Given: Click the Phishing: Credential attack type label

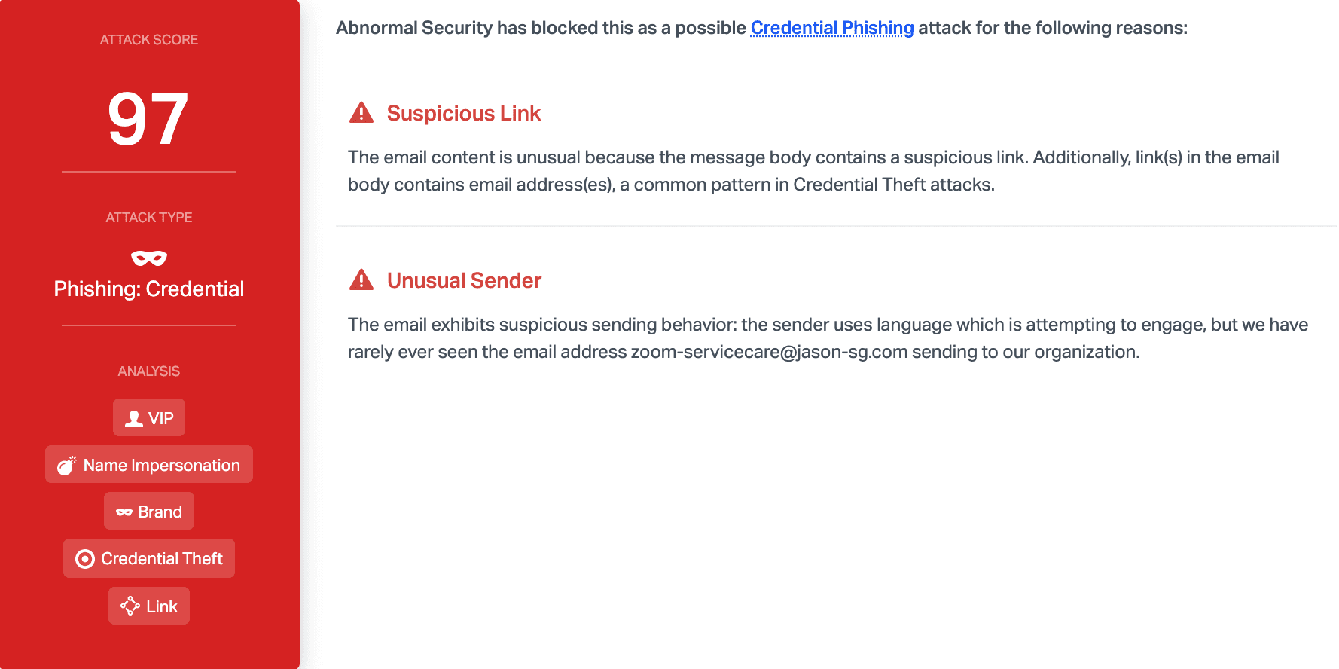Looking at the screenshot, I should 149,289.
